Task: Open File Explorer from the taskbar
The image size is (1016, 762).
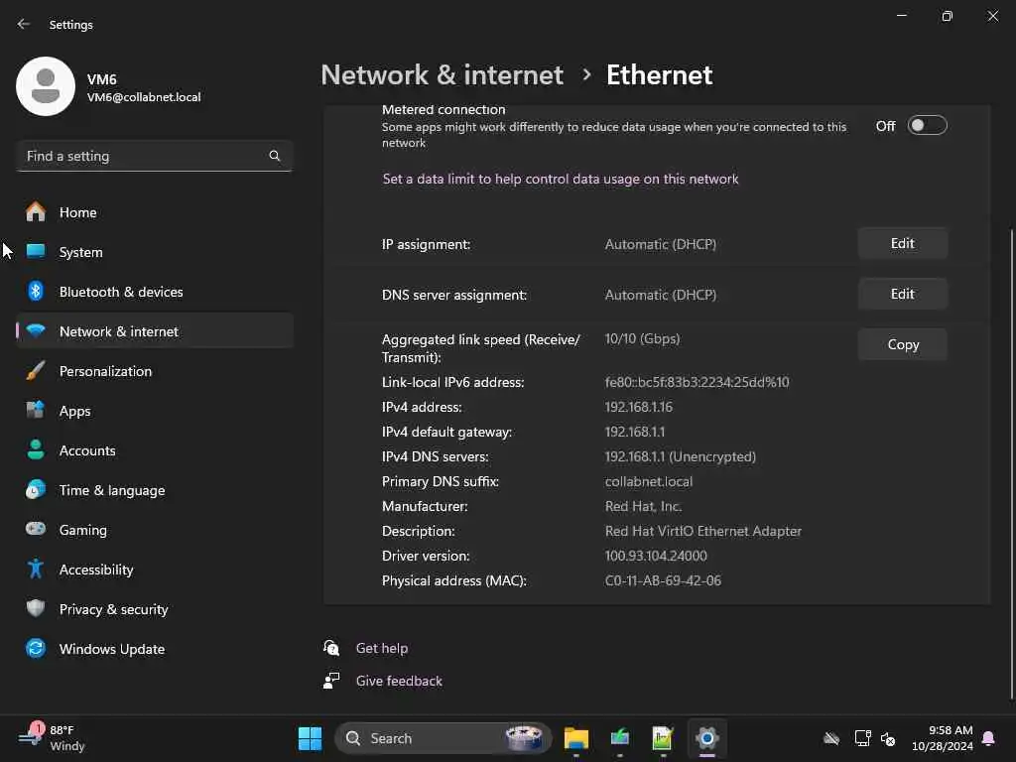Action: [575, 738]
